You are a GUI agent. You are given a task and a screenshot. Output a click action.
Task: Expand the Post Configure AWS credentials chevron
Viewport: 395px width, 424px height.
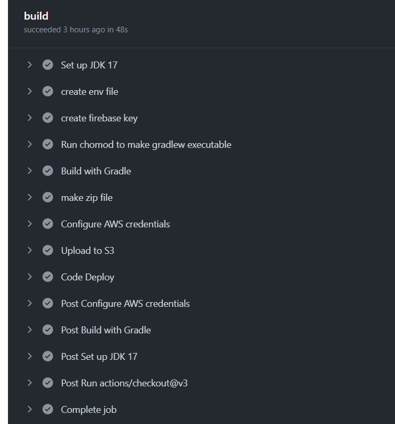[30, 303]
